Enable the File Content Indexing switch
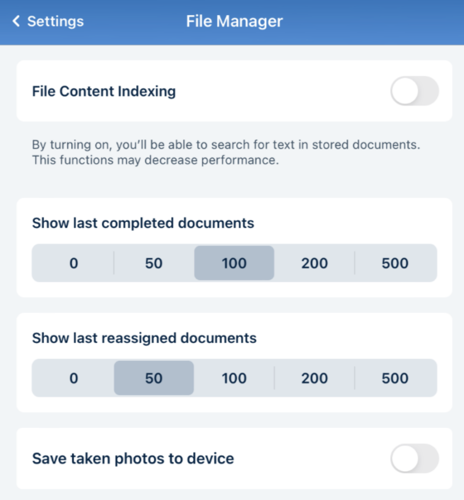464x500 pixels. click(414, 91)
